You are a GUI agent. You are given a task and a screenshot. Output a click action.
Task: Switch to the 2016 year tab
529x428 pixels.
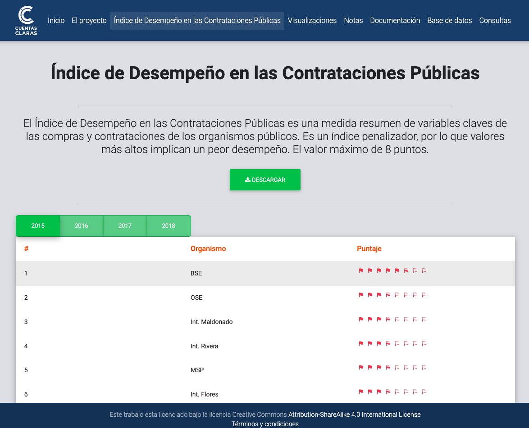coord(82,225)
